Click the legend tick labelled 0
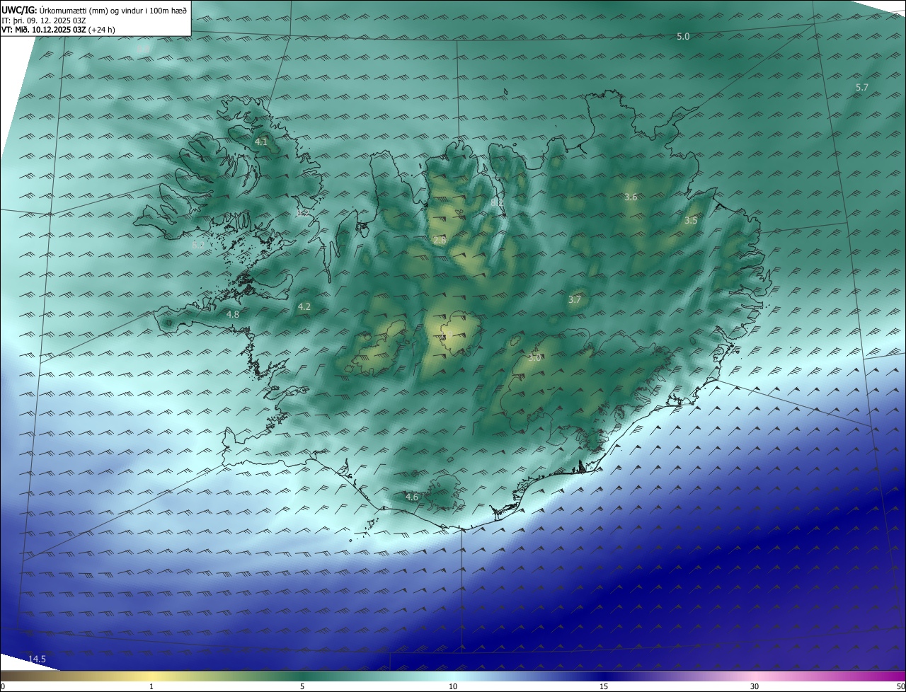Image resolution: width=906 pixels, height=692 pixels. [x=2, y=686]
